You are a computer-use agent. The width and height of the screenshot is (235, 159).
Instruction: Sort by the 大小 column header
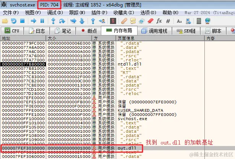[69, 39]
